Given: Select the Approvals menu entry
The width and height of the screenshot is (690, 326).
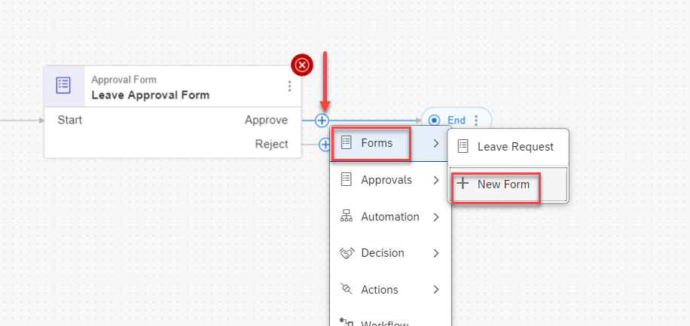Looking at the screenshot, I should (x=386, y=180).
